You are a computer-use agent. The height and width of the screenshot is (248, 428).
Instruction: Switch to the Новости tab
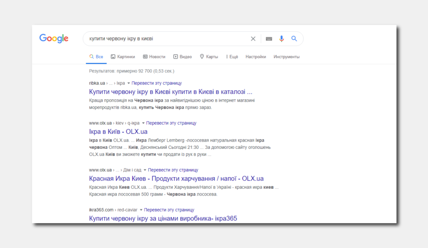pos(154,57)
